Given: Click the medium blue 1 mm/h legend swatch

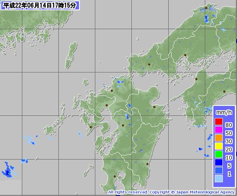Looking at the screenshot, I should [219, 170].
